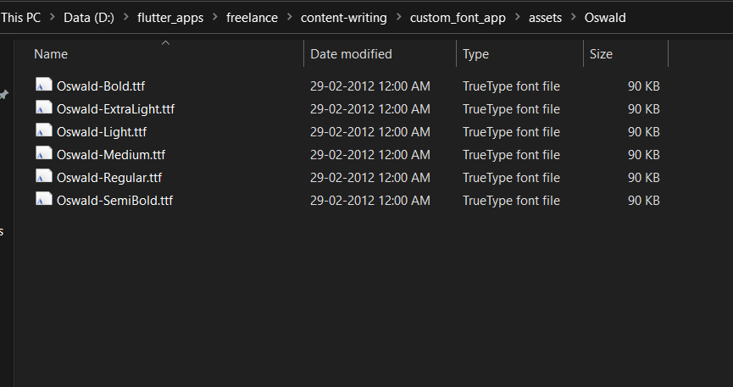Viewport: 733px width, 387px height.
Task: Open chevron dropdown after Data (D:)
Action: [125, 18]
